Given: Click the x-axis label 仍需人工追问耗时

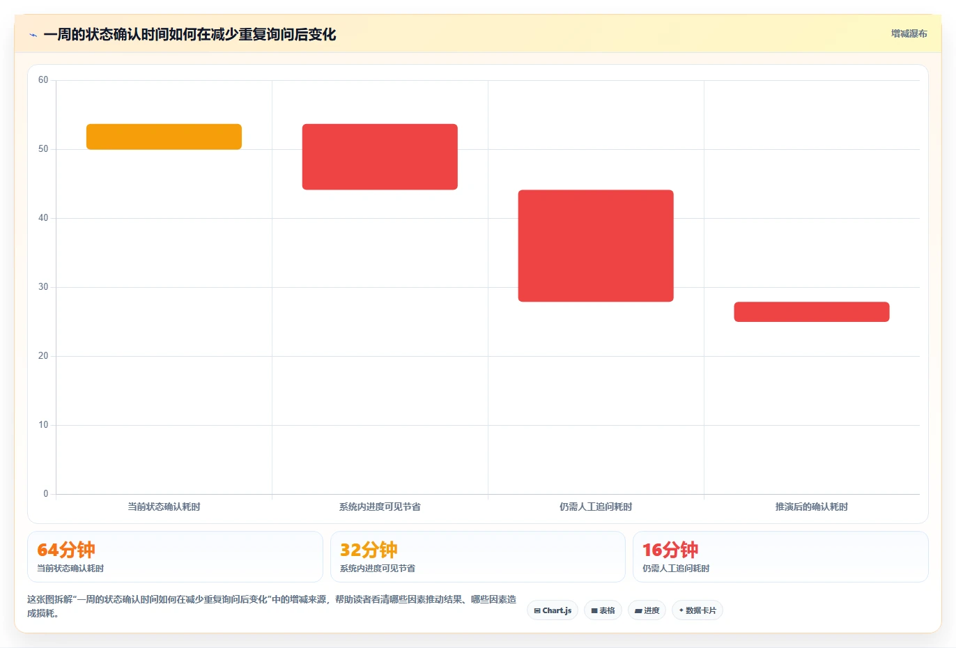Looking at the screenshot, I should click(x=596, y=507).
